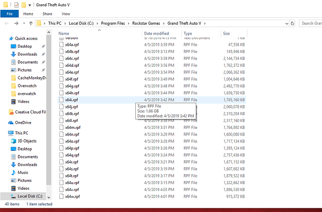Select file x64b.rpf

point(72,51)
